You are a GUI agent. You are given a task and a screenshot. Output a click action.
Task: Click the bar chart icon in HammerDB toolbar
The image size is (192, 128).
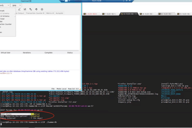pyautogui.click(x=25, y=9)
